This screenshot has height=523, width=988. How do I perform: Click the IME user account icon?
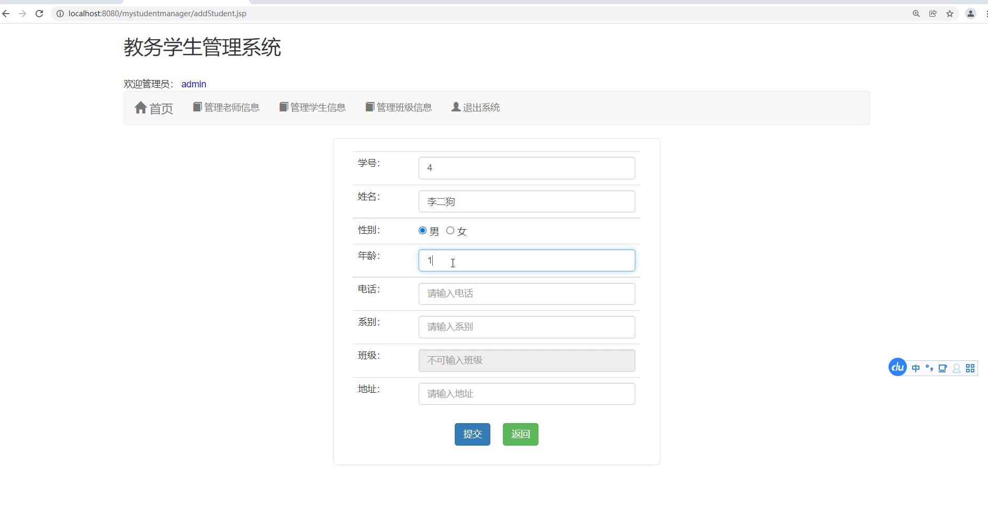[957, 368]
